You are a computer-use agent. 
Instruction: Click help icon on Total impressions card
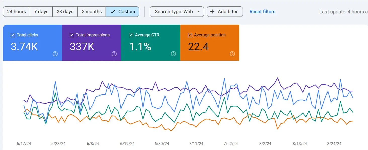pyautogui.click(x=114, y=54)
